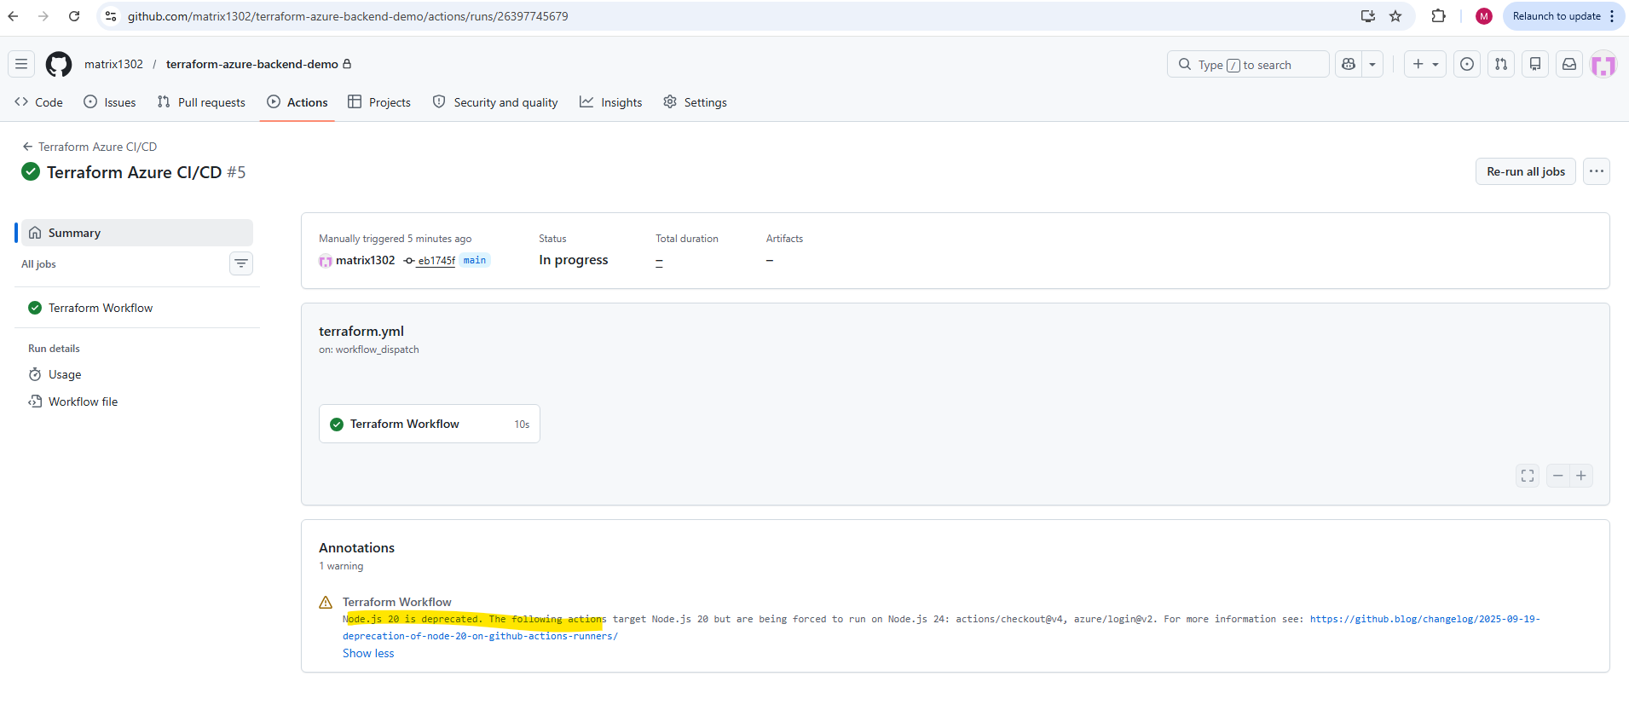Viewport: 1629px width, 728px height.
Task: Open the Terraform Workflow job card
Action: [x=430, y=424]
